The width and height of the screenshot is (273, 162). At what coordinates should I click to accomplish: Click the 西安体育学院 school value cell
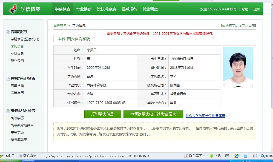(x=111, y=85)
